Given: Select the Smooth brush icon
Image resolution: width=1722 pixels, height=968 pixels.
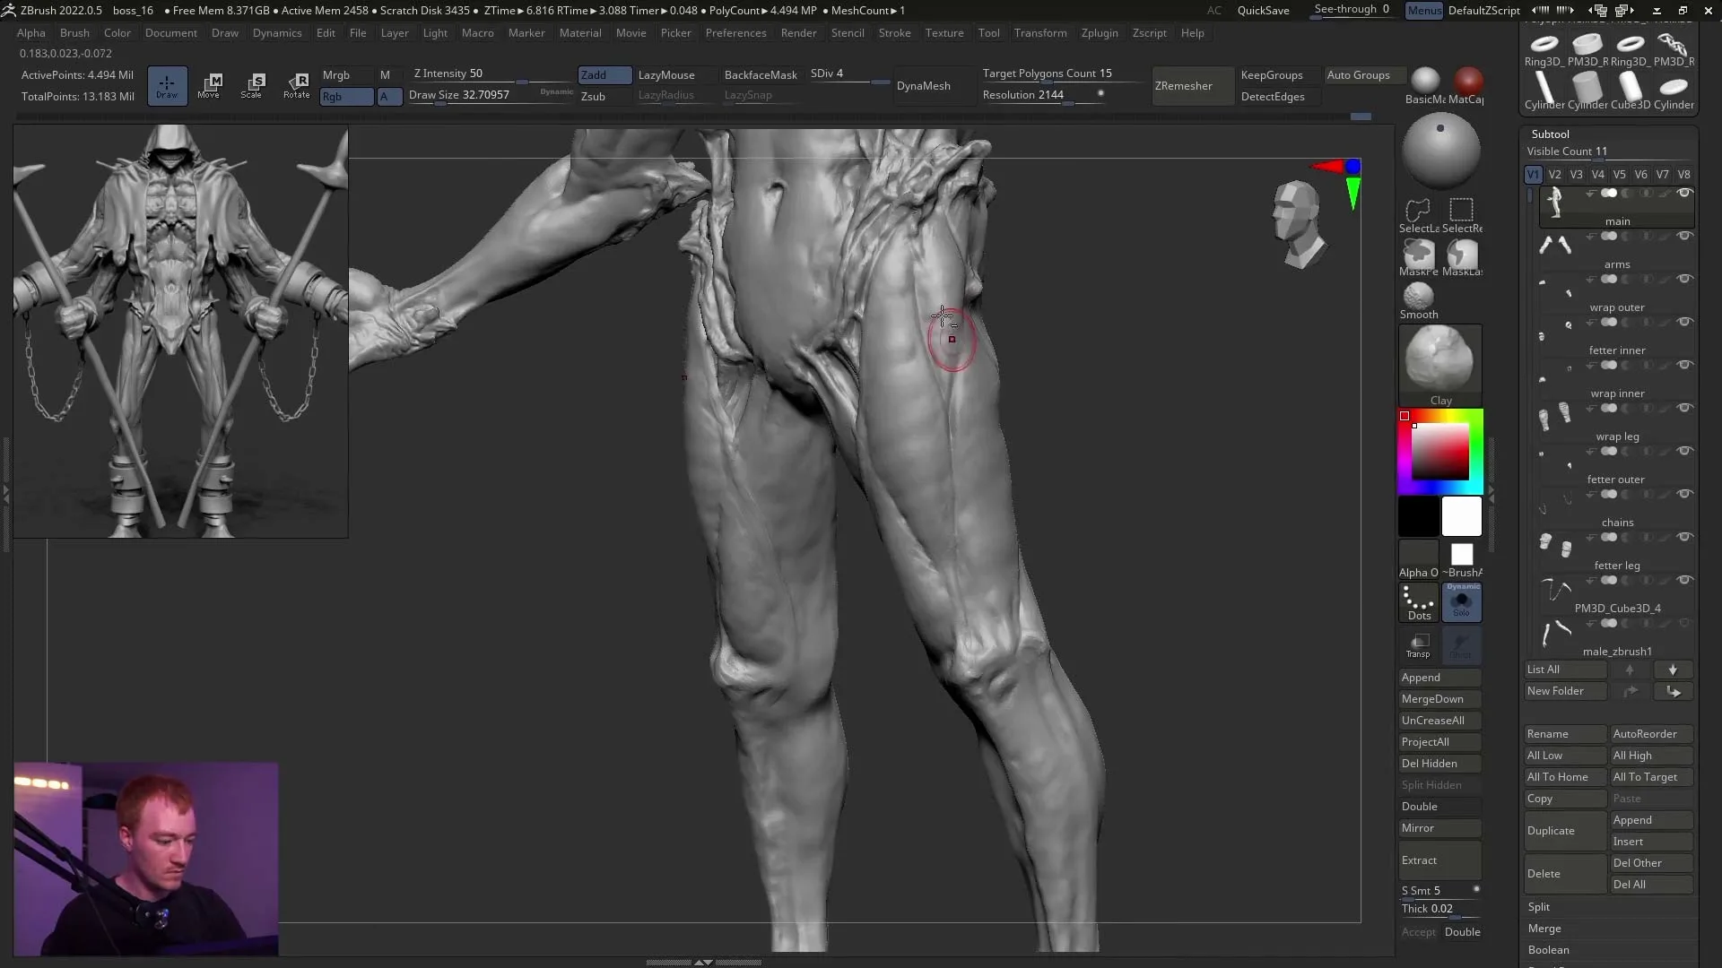Looking at the screenshot, I should 1417,296.
